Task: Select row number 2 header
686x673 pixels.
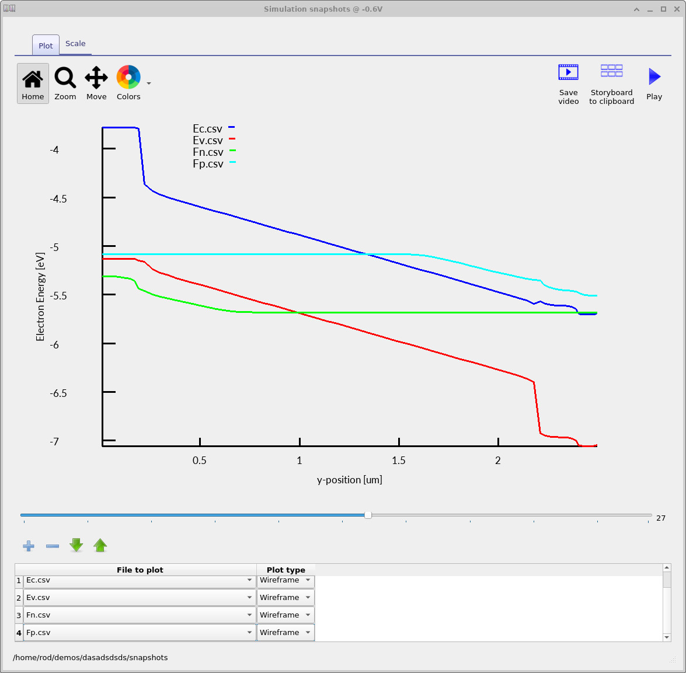Action: (19, 598)
